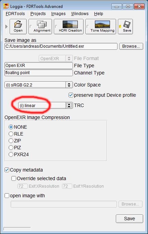Close the FDRTools Advanced window

coord(139,7)
